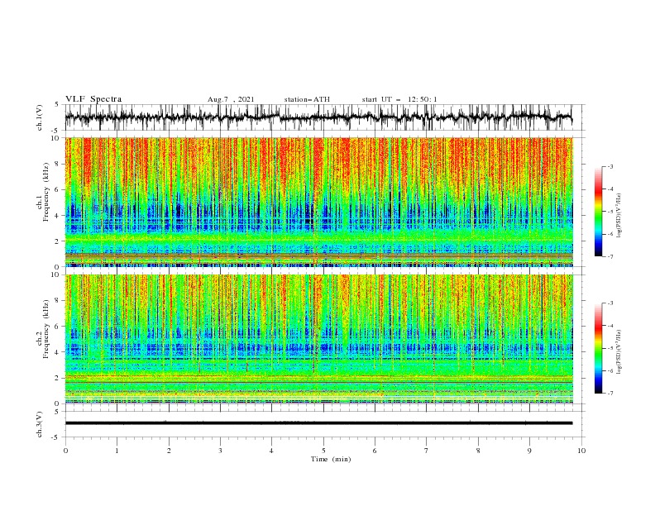
Task: Click the date "Aug.7 , 2021"
Action: click(x=231, y=99)
